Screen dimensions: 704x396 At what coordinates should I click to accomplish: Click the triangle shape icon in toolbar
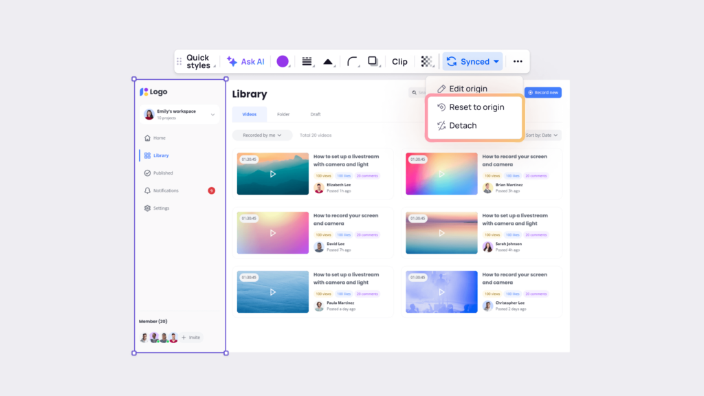328,61
